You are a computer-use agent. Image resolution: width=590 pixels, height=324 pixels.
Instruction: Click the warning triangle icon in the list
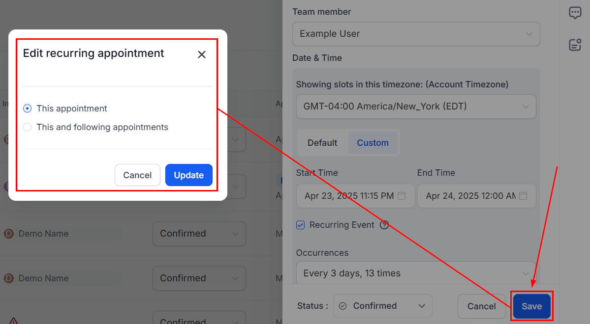(13, 321)
